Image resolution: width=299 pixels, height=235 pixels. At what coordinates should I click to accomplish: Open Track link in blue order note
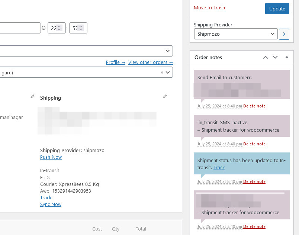pyautogui.click(x=219, y=168)
